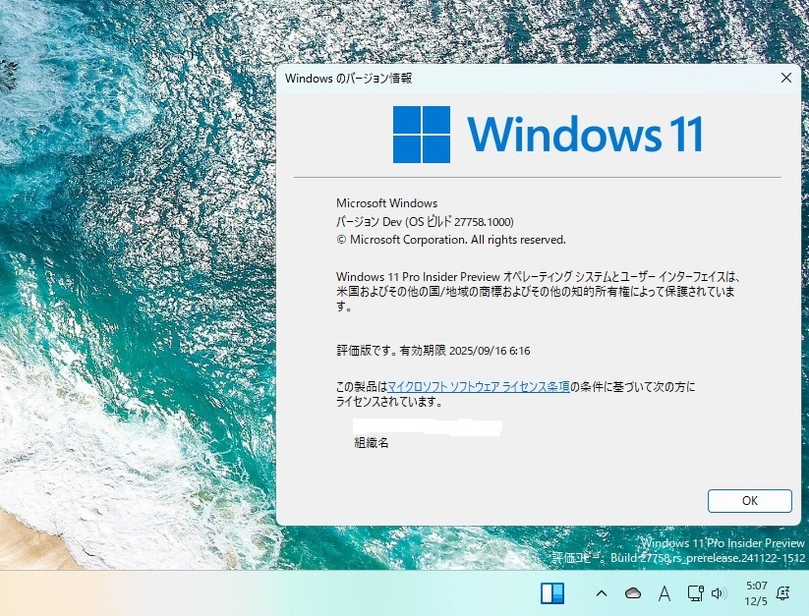Close the Windows のバージョン情報 dialog
The image size is (809, 616).
coord(785,78)
